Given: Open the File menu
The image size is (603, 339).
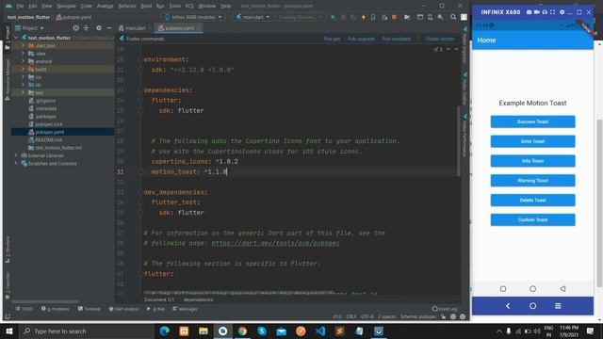Looking at the screenshot, I should [20, 7].
